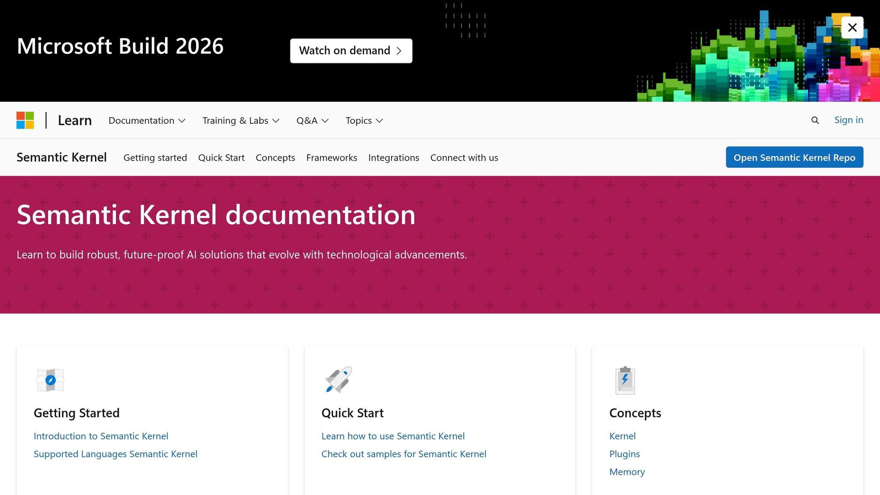
Task: Click the Concepts clipboard lightning icon
Action: pos(625,380)
